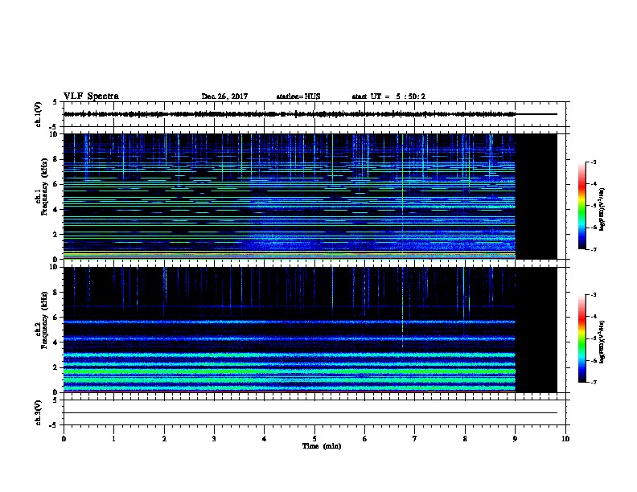The width and height of the screenshot is (637, 492).
Task: Select the date text "Dec. 26, 2017"
Action: coord(224,96)
